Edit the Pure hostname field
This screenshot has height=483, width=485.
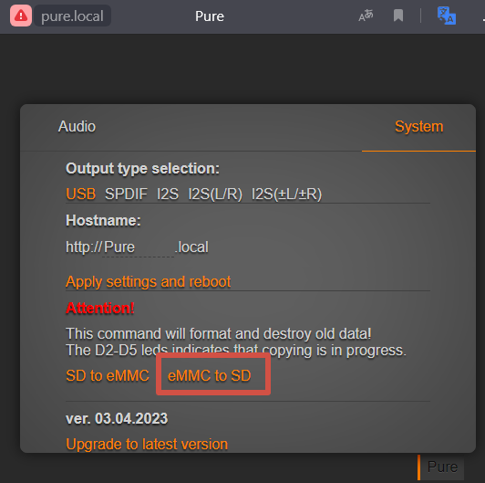pyautogui.click(x=138, y=247)
